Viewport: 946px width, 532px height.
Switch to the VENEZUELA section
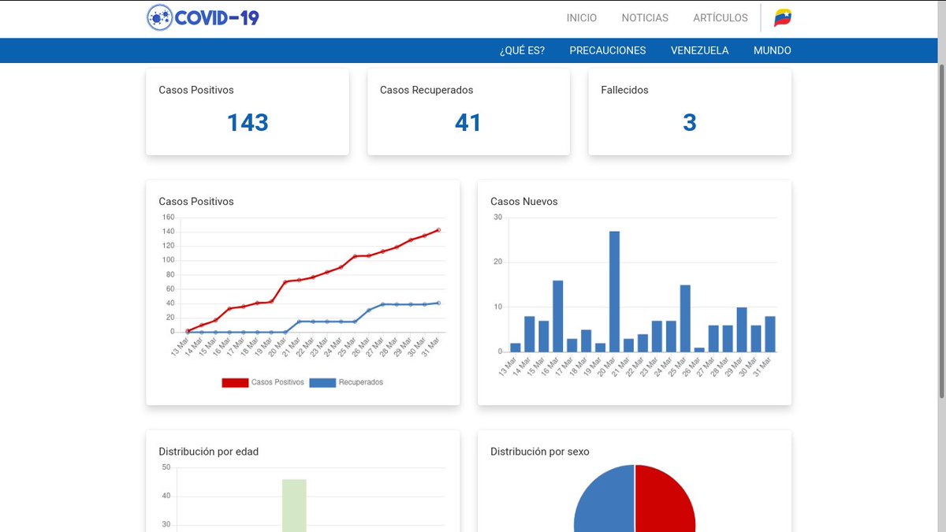(700, 50)
